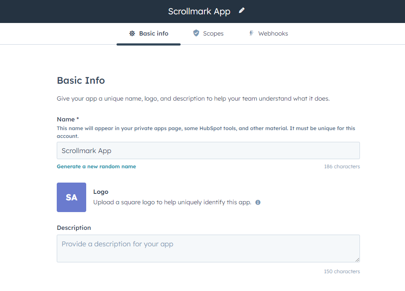405x291 pixels.
Task: Click the Basic Info section heading
Action: [x=81, y=80]
